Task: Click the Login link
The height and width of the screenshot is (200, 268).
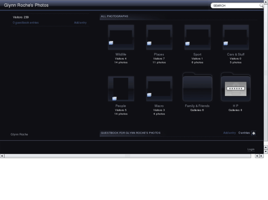Action: click(251, 149)
